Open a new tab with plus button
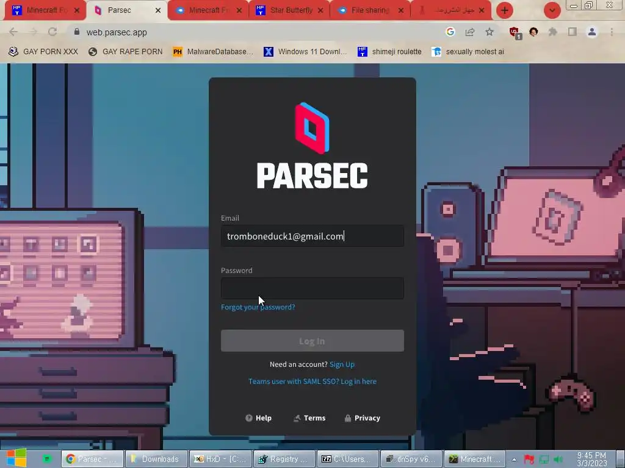Screen dimensions: 625x468 (x=504, y=10)
